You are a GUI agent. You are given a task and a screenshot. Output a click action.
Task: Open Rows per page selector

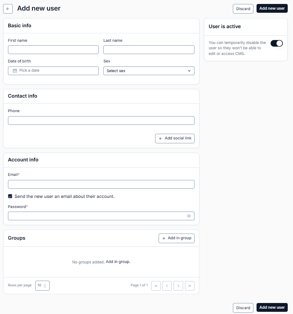click(x=42, y=285)
